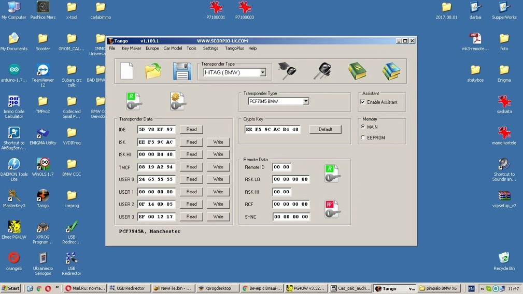Open the vcpsetup_v7 archive icon
Screen dimensions: 523x294
point(504,199)
